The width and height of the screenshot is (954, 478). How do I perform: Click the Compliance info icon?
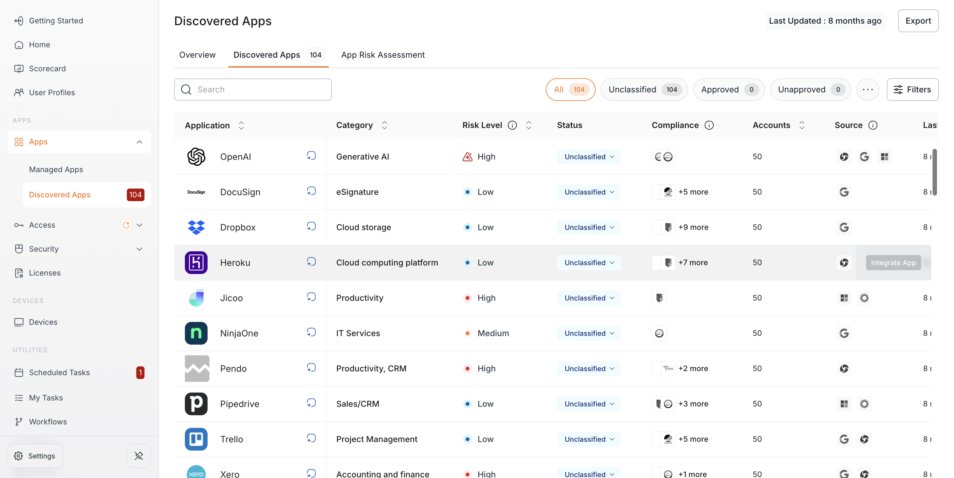(x=709, y=125)
